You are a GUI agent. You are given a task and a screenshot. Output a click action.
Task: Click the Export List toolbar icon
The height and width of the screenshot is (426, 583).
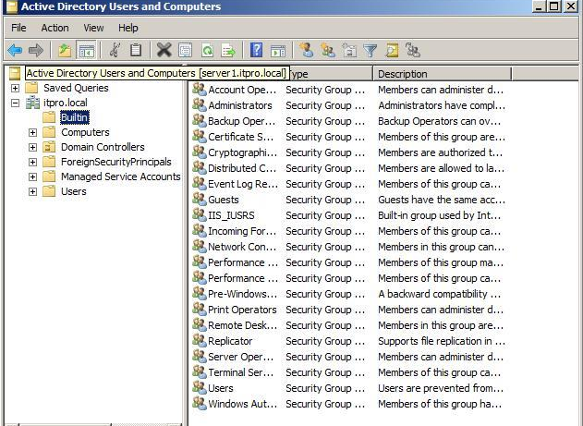[x=228, y=50]
